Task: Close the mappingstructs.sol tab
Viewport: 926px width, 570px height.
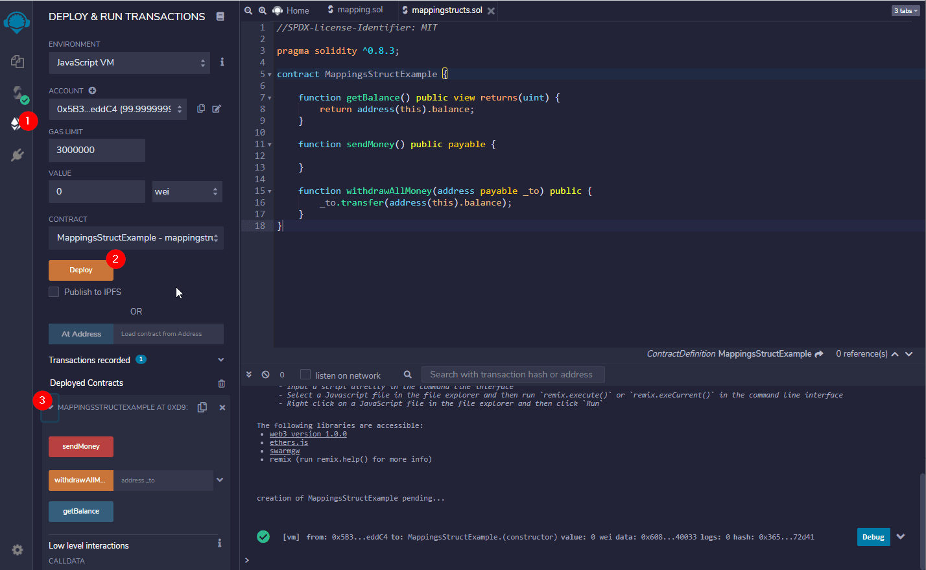Action: [x=492, y=11]
